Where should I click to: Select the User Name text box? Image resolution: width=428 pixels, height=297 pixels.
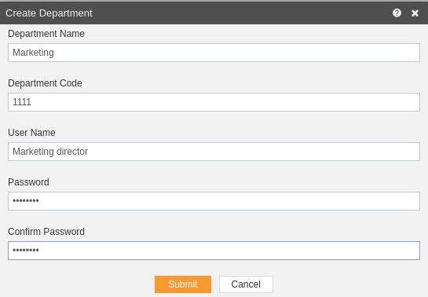click(214, 152)
